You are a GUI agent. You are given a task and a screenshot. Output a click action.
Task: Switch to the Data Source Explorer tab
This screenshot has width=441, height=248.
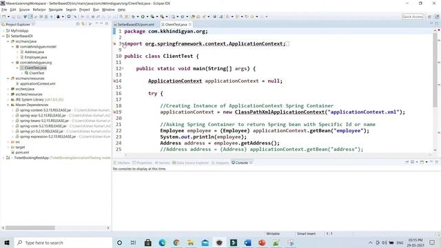click(191, 163)
